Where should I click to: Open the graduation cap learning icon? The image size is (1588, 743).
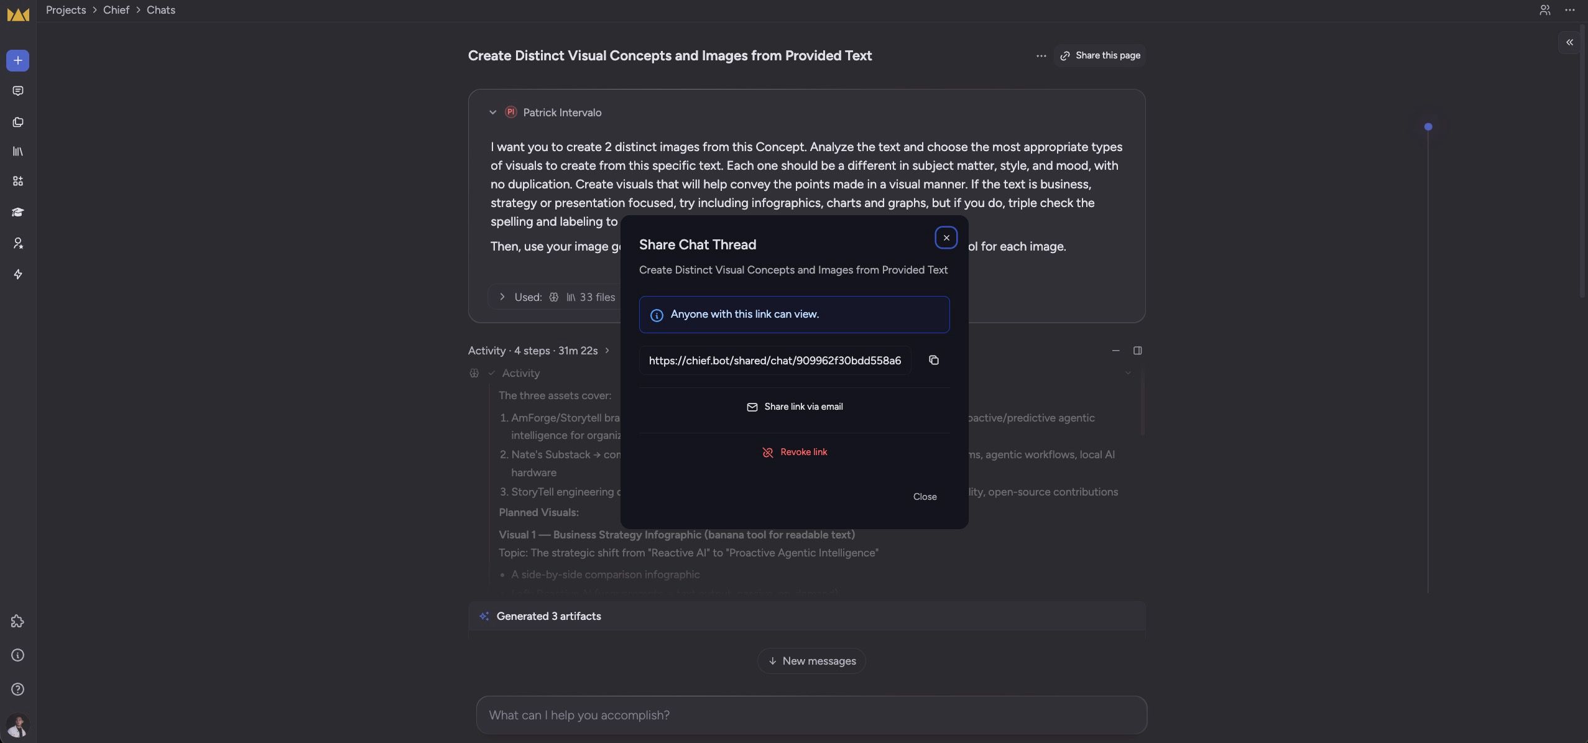pos(17,212)
